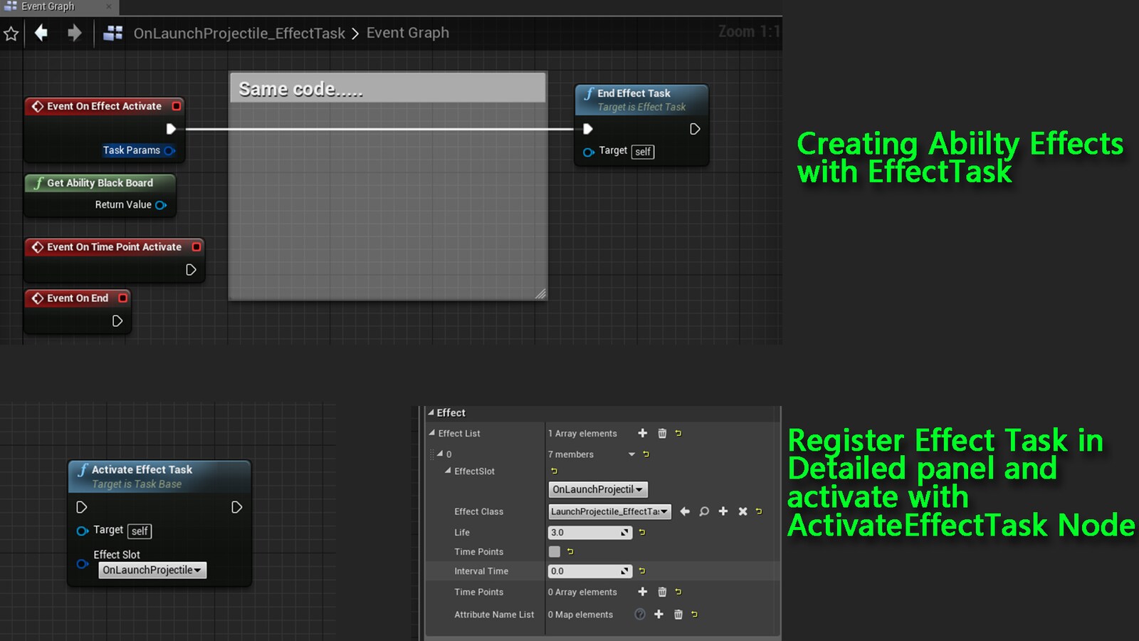Click the use-selected arrow next to Effect Class
Screen dimensions: 1139x641
pyautogui.click(x=685, y=511)
